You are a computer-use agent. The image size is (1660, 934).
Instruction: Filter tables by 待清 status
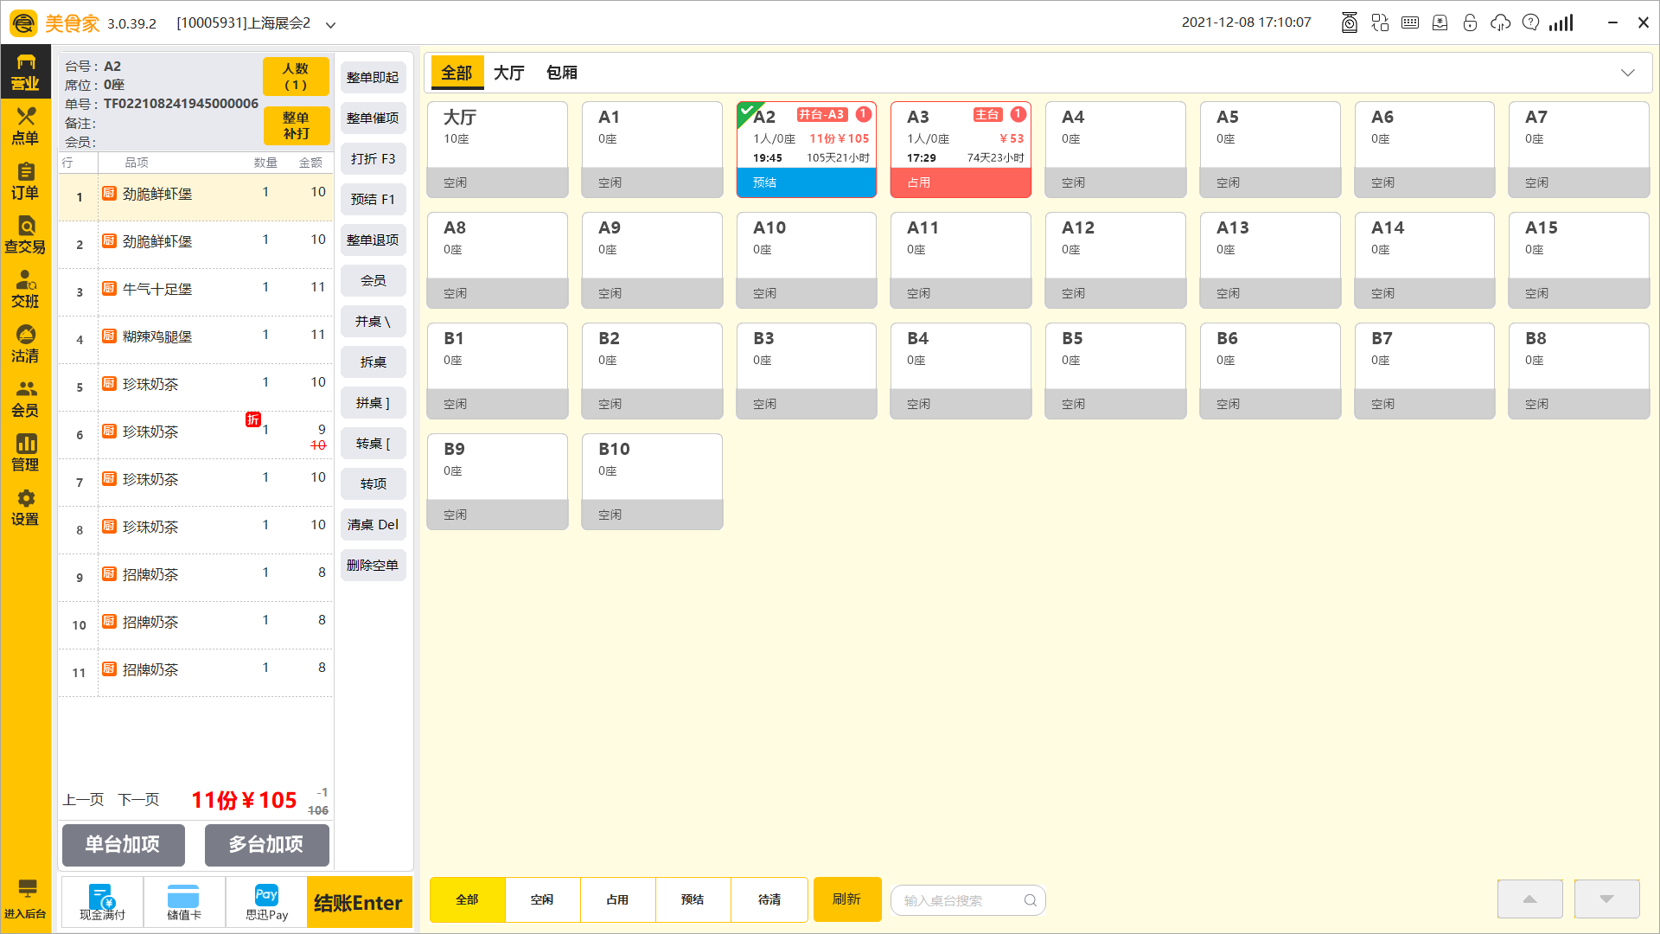pyautogui.click(x=769, y=899)
